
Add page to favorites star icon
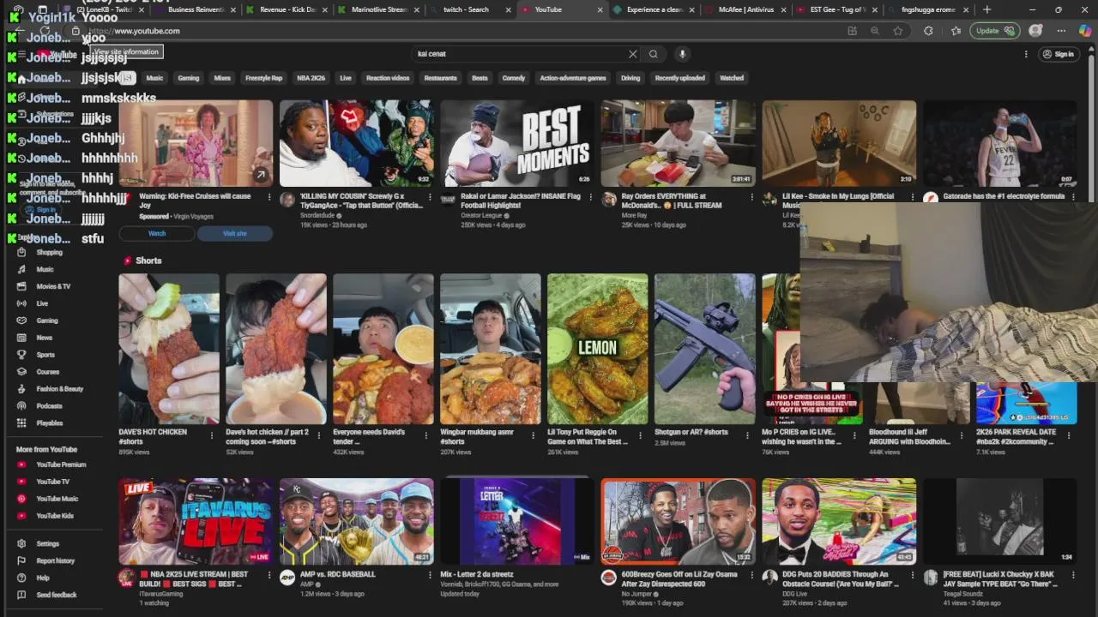point(898,31)
